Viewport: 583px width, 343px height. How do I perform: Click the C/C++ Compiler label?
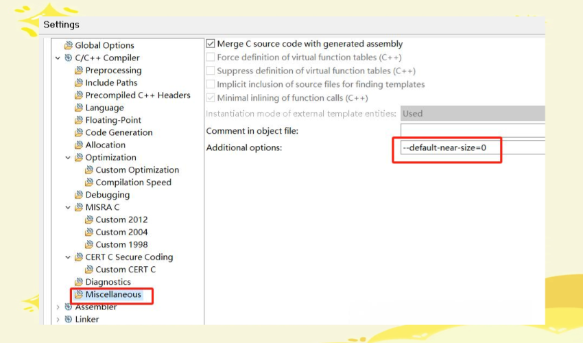click(107, 58)
